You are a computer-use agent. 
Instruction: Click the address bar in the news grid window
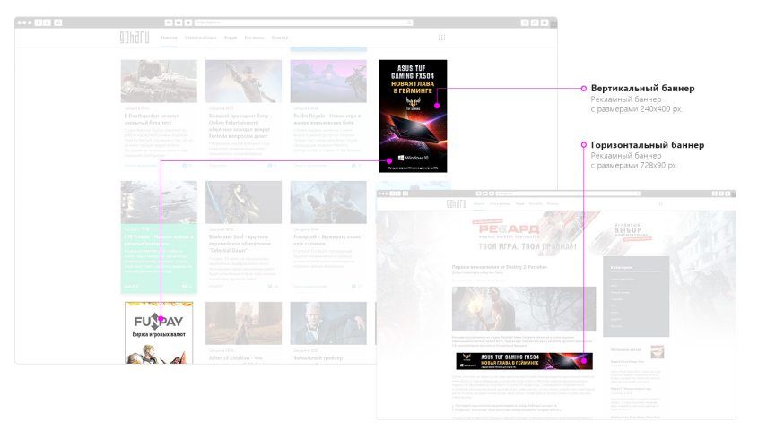(304, 22)
